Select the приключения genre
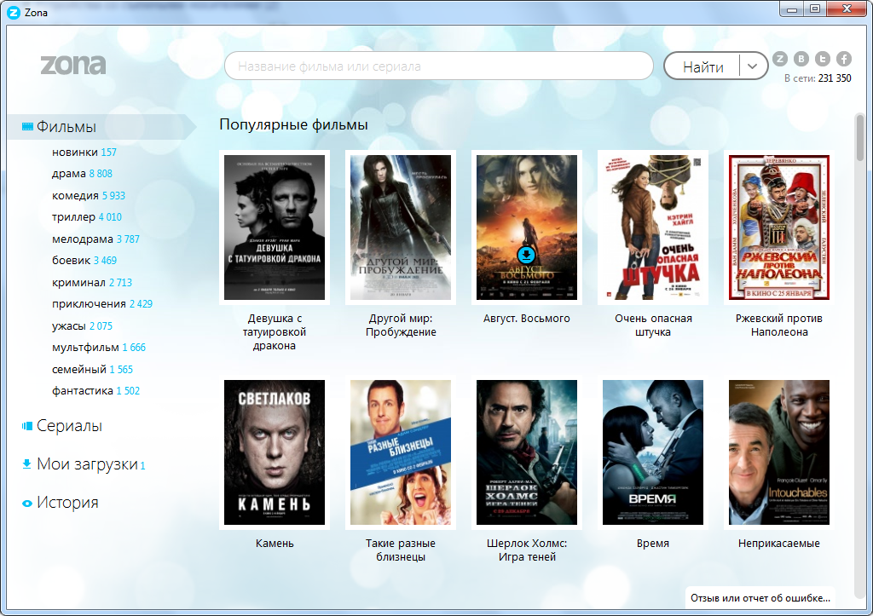Image resolution: width=873 pixels, height=616 pixels. tap(102, 304)
